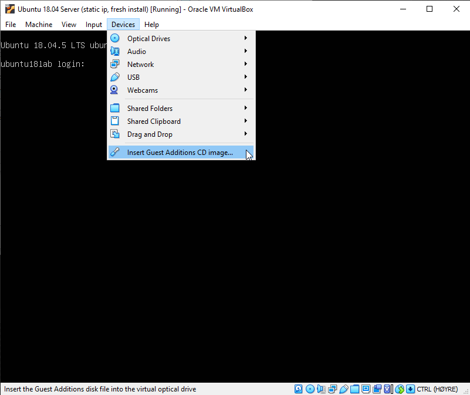Expand the Drag and Drop submenu arrow
470x395 pixels.
tap(246, 134)
